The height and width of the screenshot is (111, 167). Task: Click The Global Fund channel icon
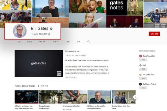click(x=140, y=75)
